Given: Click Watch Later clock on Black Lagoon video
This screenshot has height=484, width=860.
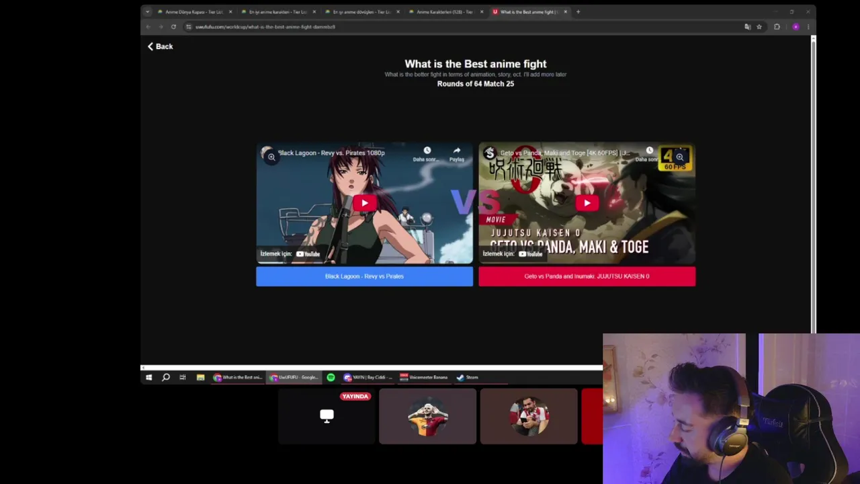Looking at the screenshot, I should [x=427, y=151].
